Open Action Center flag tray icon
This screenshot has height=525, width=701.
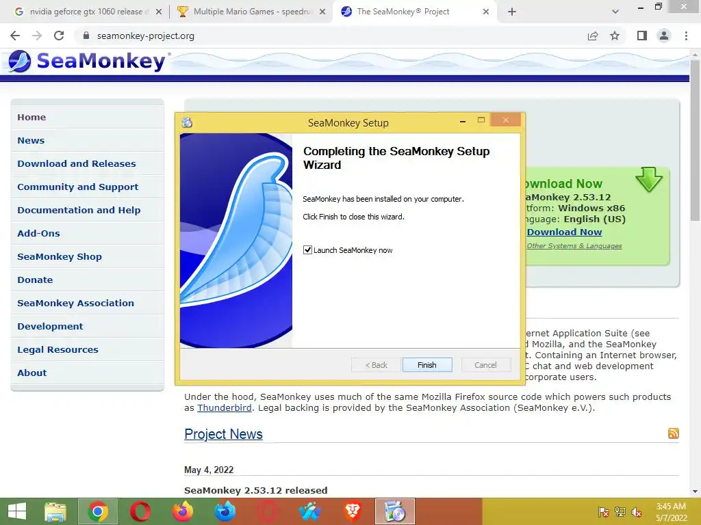tap(604, 511)
